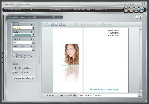Image resolution: width=149 pixels, height=104 pixels.
Task: Open the help question mark icon
Action: pyautogui.click(x=142, y=10)
